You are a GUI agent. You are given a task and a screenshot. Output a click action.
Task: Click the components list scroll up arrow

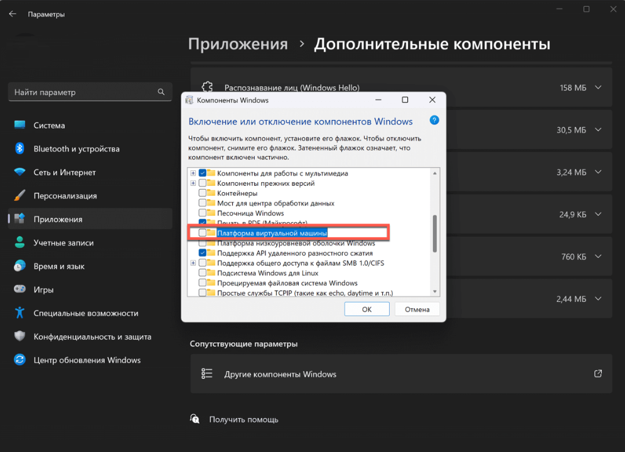(435, 173)
